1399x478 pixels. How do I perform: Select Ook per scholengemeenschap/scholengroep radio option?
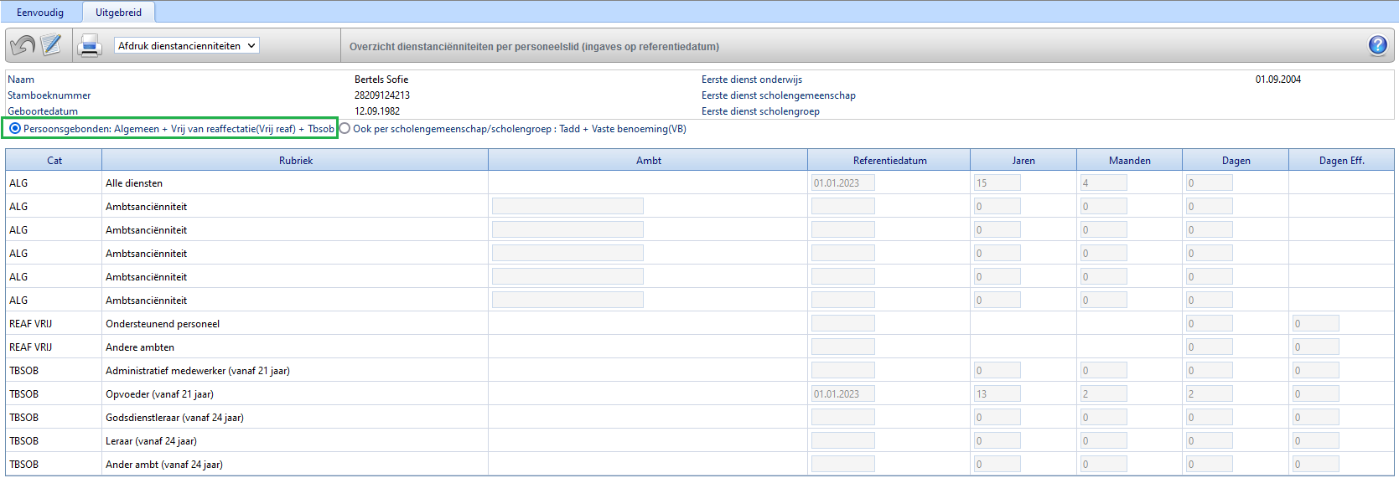(x=345, y=128)
